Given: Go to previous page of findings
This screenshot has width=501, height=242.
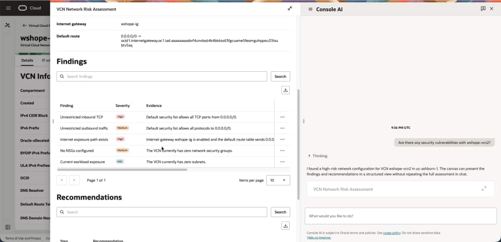Looking at the screenshot, I should click(x=62, y=180).
